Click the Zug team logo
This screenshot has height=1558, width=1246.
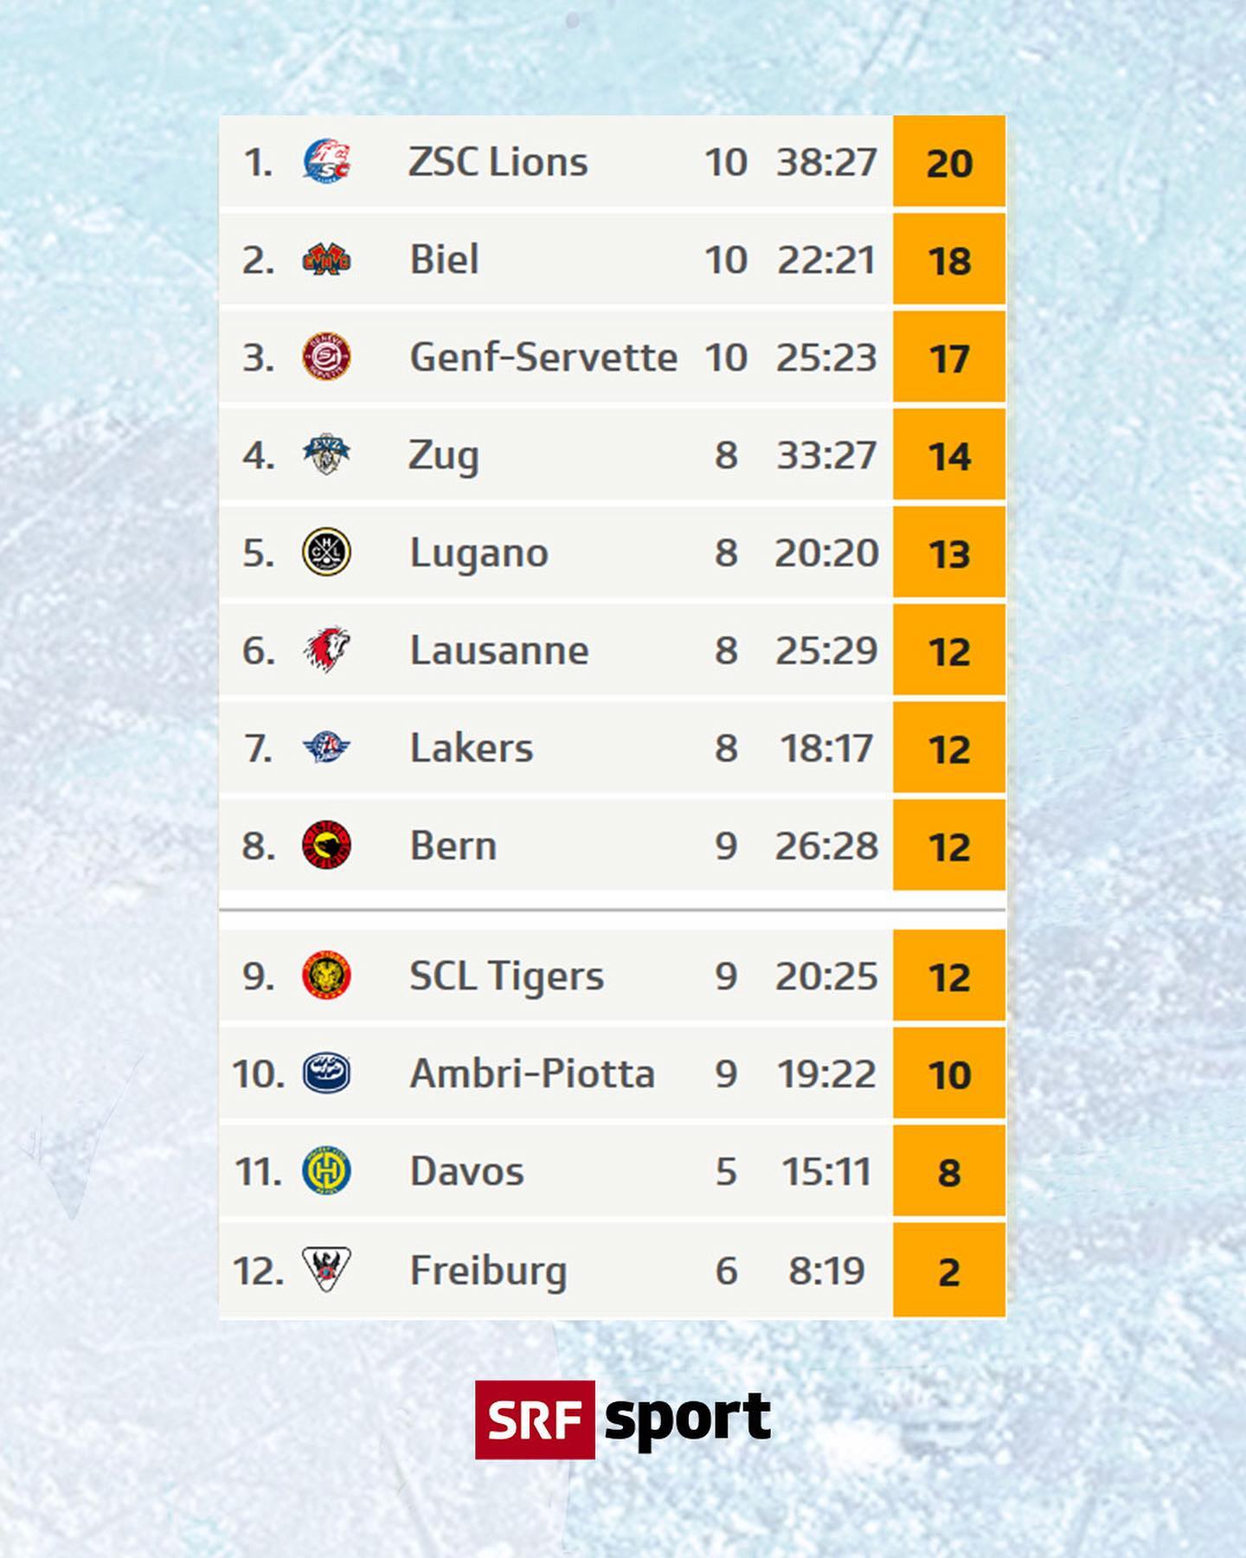coord(326,454)
